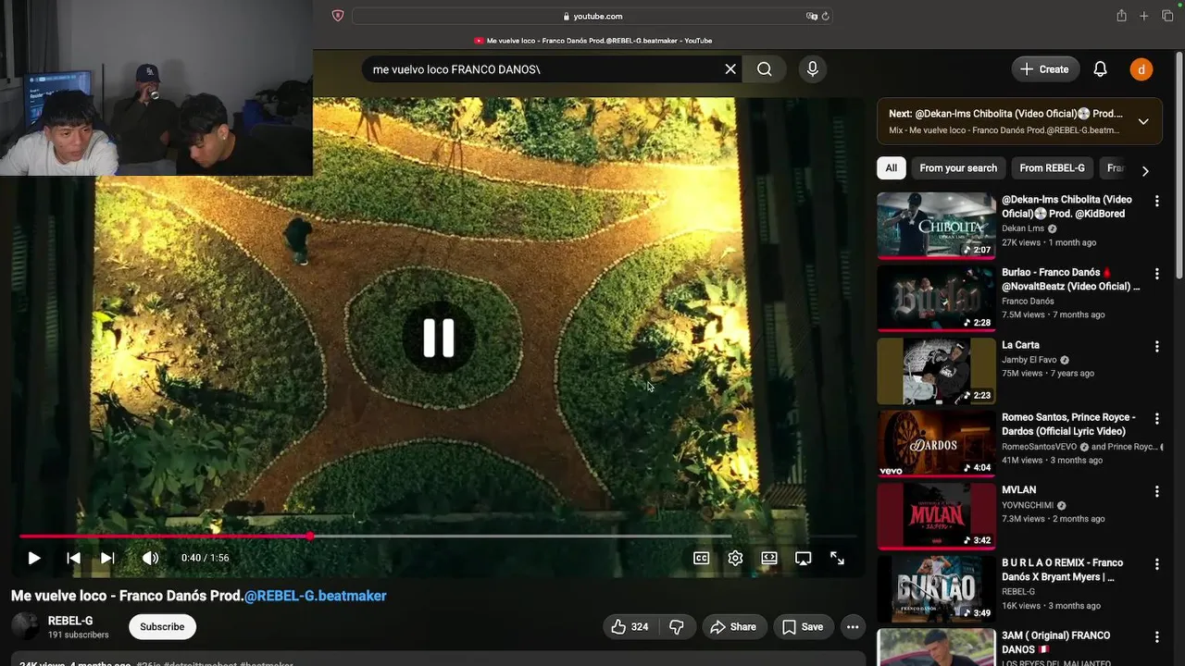Save the video to playlist

click(x=803, y=626)
